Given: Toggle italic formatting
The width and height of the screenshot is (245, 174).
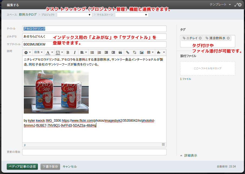Looking at the screenshot, I should pyautogui.click(x=75, y=53).
